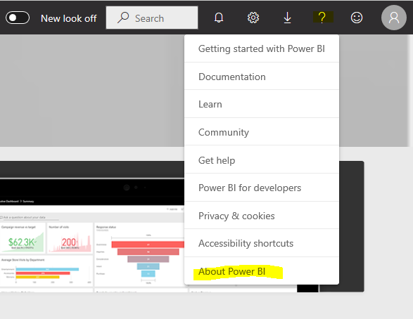Open the user profile avatar

pos(394,18)
